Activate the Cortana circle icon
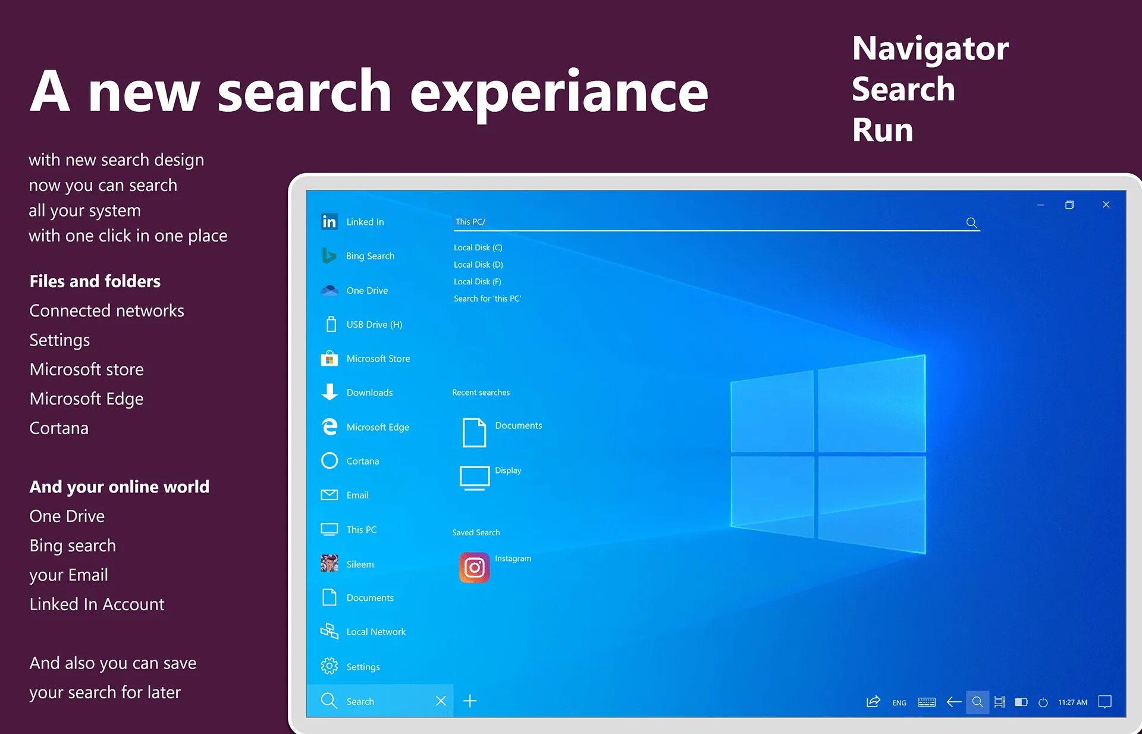 point(329,460)
